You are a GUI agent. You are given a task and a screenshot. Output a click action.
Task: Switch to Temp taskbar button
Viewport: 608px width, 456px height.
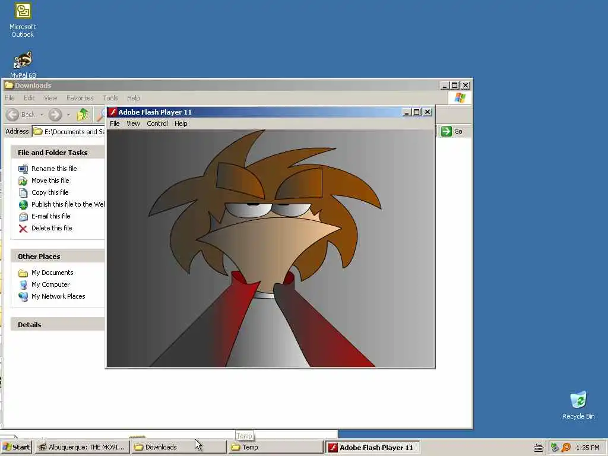pyautogui.click(x=275, y=447)
